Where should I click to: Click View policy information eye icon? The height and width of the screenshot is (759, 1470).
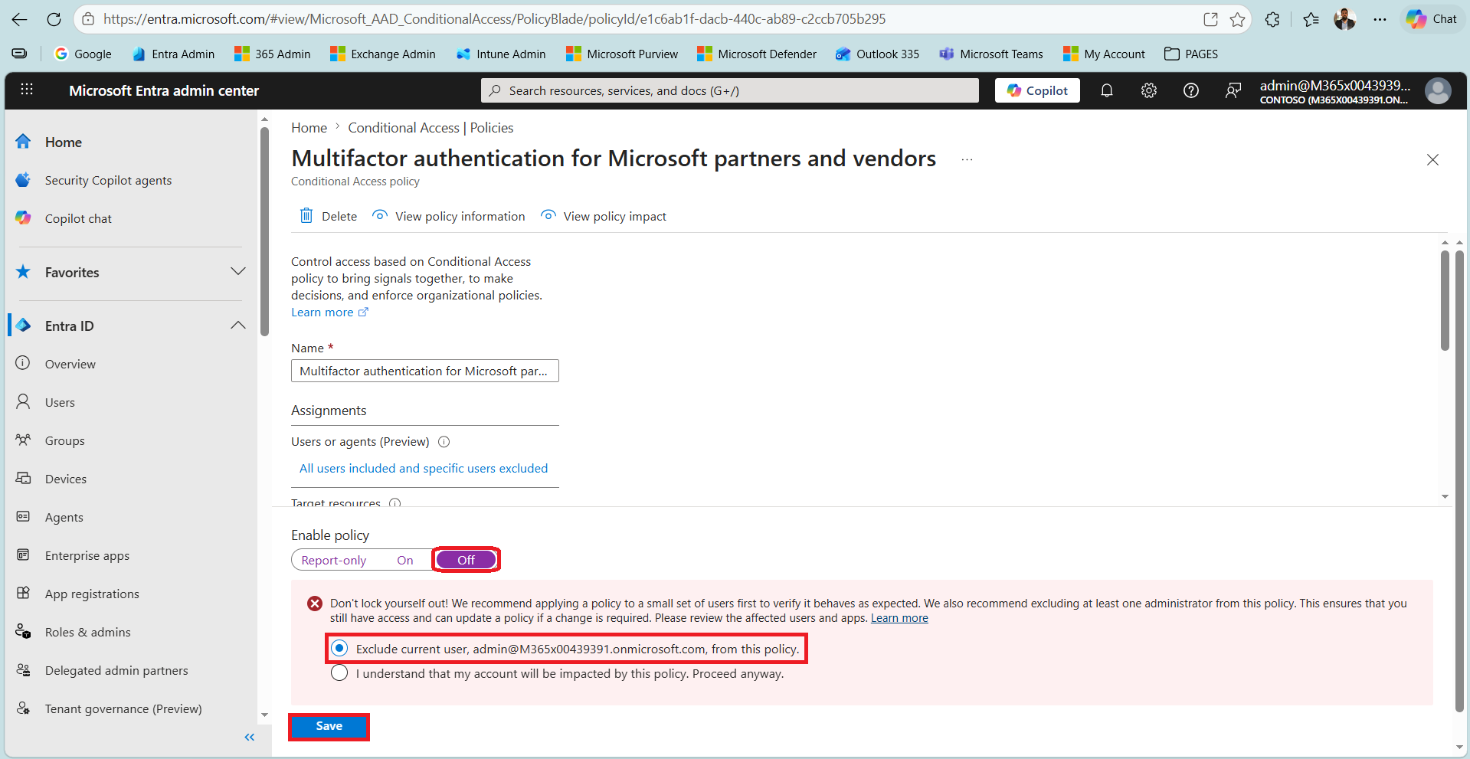click(x=379, y=215)
